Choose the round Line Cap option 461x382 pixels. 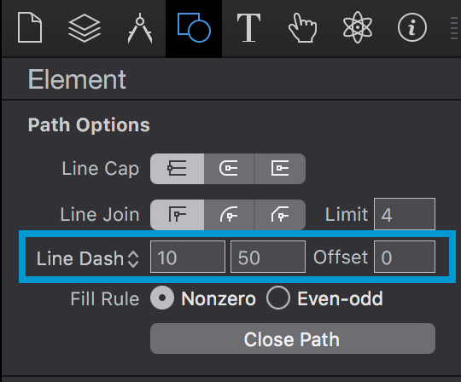coord(229,169)
